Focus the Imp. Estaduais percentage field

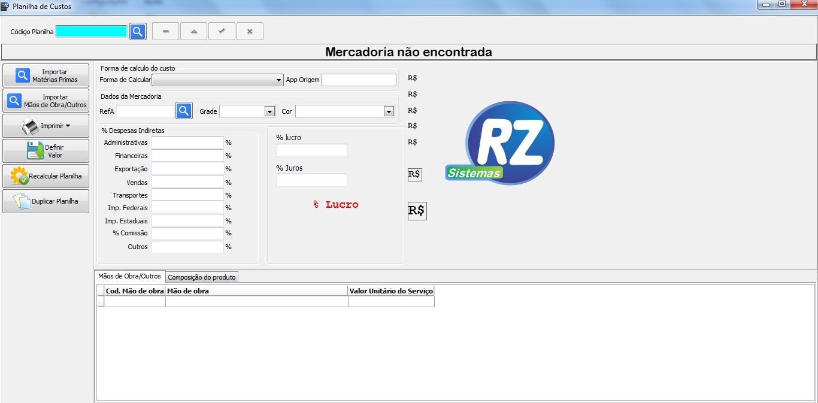(187, 221)
